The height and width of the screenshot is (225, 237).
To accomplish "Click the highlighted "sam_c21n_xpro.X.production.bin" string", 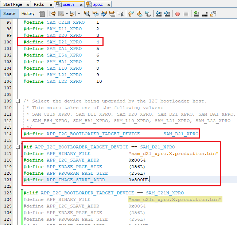I will 175,199.
